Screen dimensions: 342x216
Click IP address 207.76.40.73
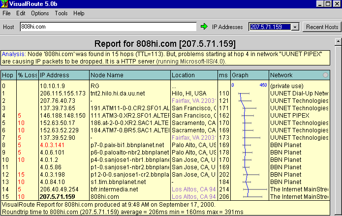coord(58,101)
